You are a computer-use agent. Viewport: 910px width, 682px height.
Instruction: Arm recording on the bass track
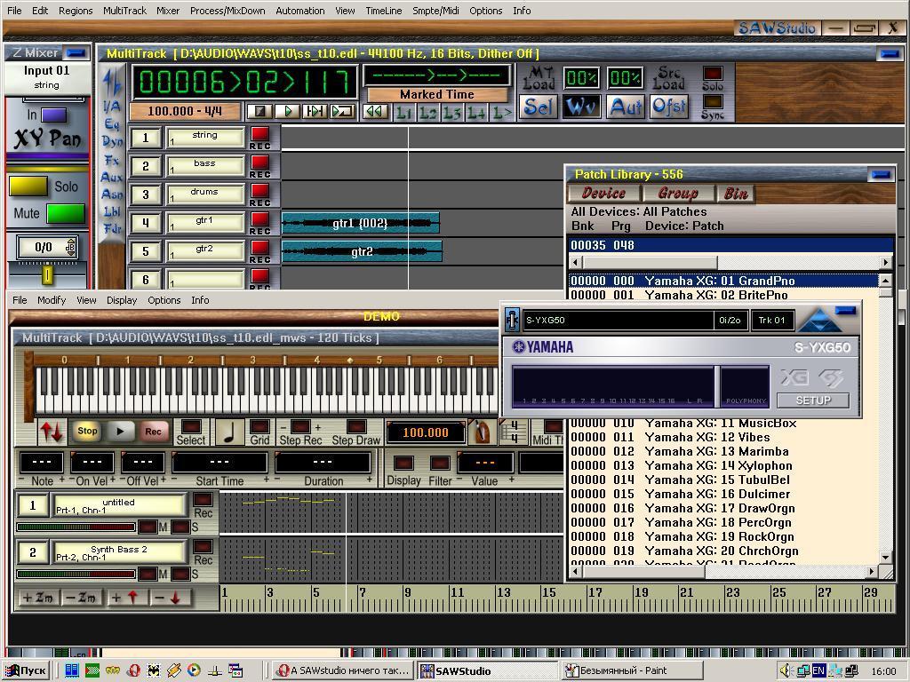coord(260,163)
